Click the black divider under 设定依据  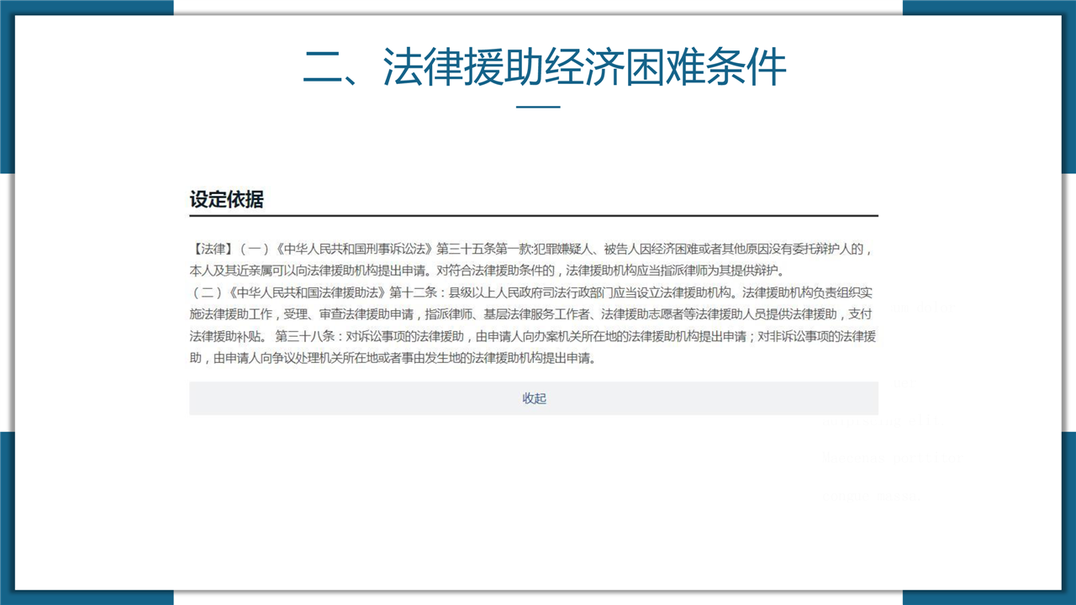coord(534,216)
